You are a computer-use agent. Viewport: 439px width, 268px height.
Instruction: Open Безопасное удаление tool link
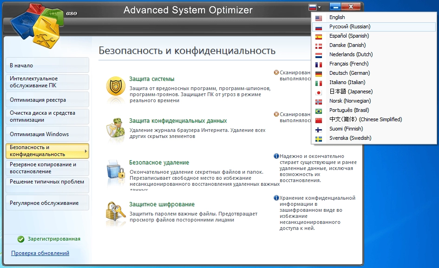tap(159, 163)
